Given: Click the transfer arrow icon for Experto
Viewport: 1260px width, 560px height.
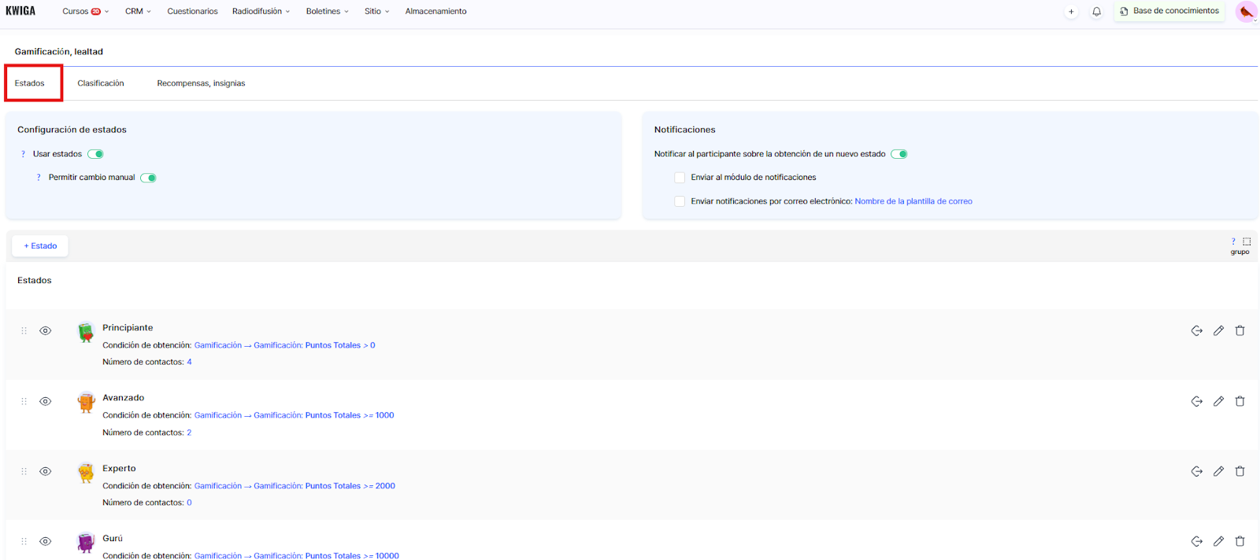Looking at the screenshot, I should tap(1196, 471).
